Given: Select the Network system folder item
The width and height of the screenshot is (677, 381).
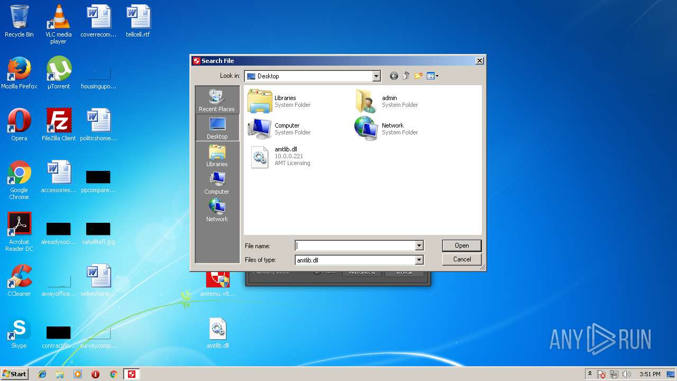Looking at the screenshot, I should [x=388, y=129].
